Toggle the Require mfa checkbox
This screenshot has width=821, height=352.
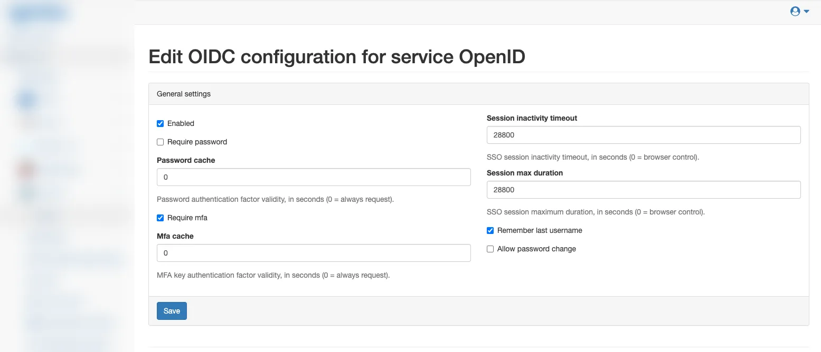point(161,218)
